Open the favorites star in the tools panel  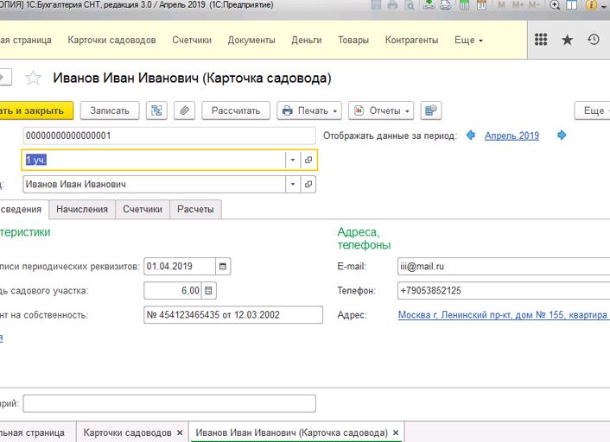(x=567, y=40)
